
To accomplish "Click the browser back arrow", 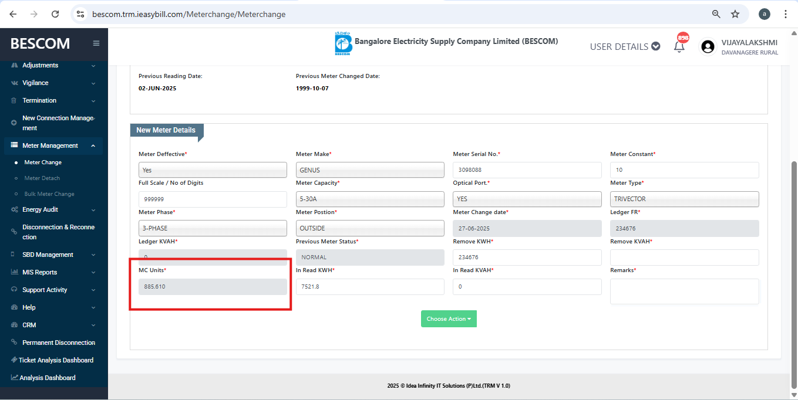I will point(13,14).
